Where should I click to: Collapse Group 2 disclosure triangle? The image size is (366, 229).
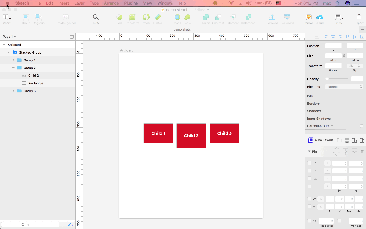(13, 68)
